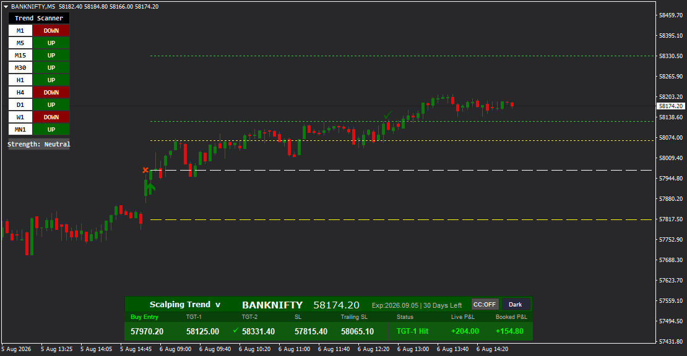Click the SL value 57815.40
The image size is (687, 356).
click(x=311, y=331)
